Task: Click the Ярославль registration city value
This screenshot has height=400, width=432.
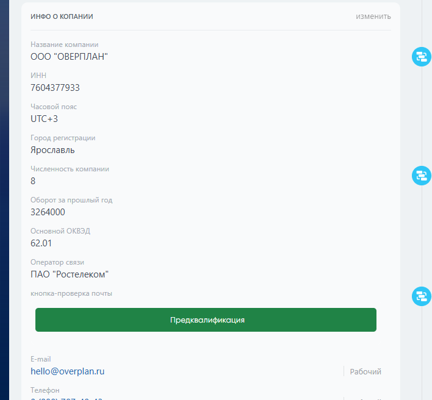Action: point(52,150)
